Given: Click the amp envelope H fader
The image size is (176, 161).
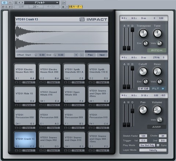Looking at the screenshot, I should pos(128,125).
